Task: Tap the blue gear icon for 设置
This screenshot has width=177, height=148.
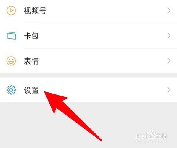Action: [x=11, y=90]
